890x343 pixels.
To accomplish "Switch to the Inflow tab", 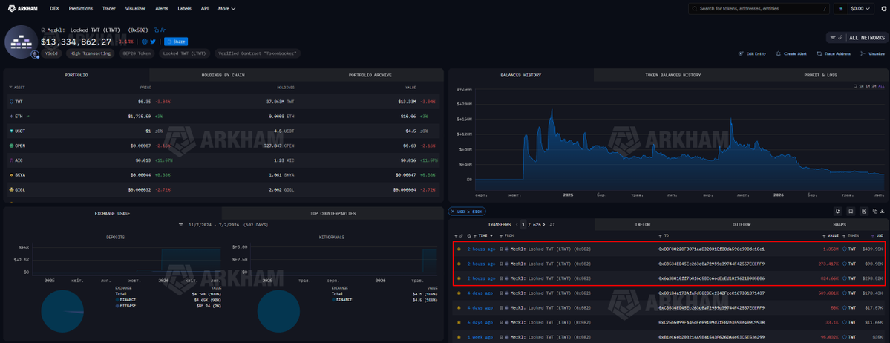I will coord(643,225).
